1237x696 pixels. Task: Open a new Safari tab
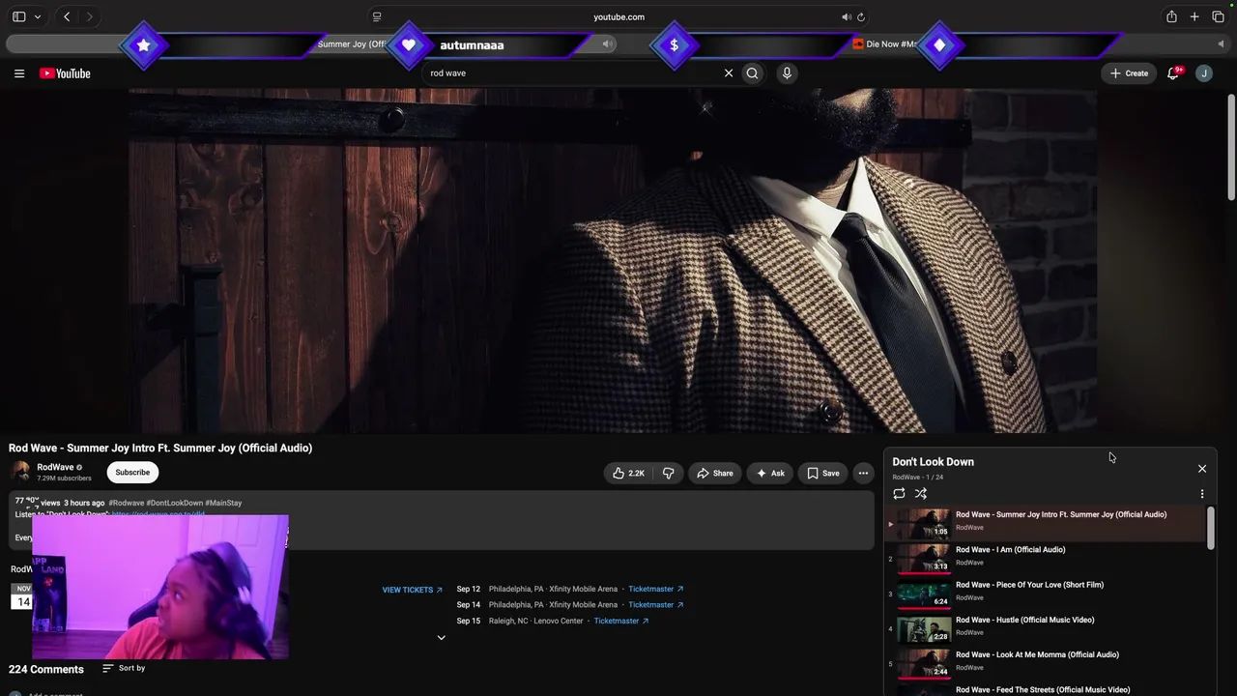(1194, 16)
